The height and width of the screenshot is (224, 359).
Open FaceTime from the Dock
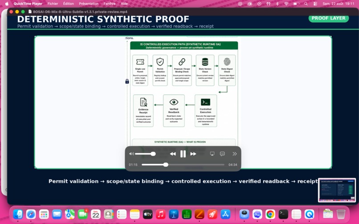(x=83, y=214)
